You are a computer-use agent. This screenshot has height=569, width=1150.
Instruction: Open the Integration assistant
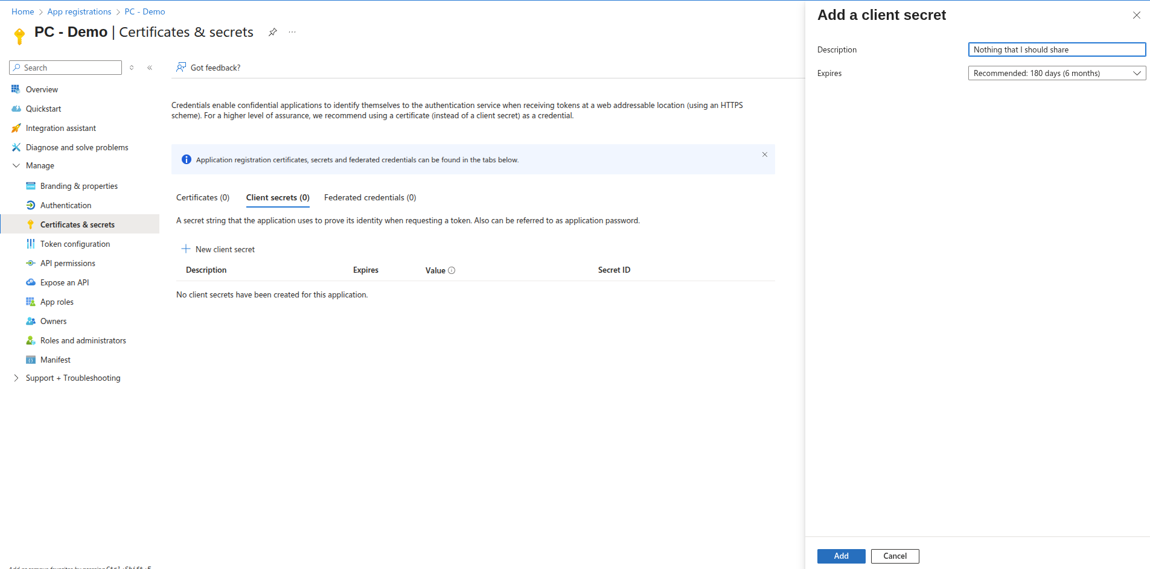pyautogui.click(x=60, y=128)
